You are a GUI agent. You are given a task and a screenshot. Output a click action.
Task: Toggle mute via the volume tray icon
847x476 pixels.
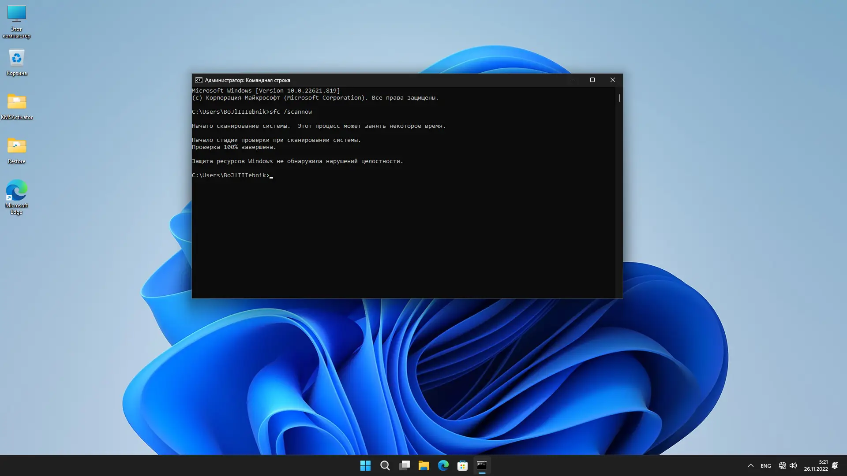point(794,465)
